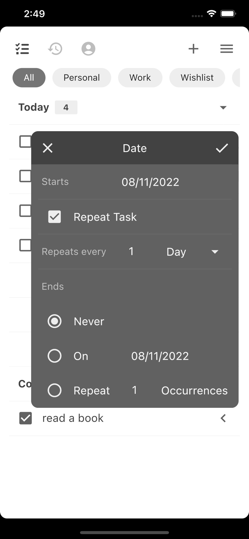The image size is (249, 539).
Task: Select the All filter
Action: click(29, 78)
